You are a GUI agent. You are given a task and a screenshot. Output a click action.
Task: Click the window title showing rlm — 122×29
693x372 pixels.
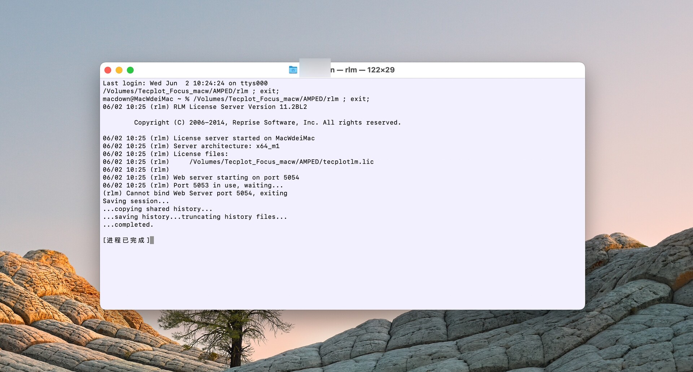coord(363,70)
